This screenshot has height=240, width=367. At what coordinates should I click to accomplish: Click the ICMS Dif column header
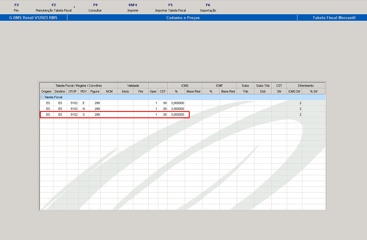point(294,91)
